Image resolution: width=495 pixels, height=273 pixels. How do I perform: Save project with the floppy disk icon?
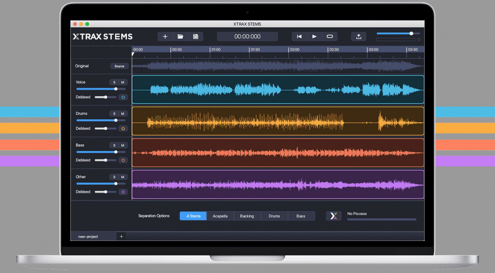pyautogui.click(x=196, y=37)
